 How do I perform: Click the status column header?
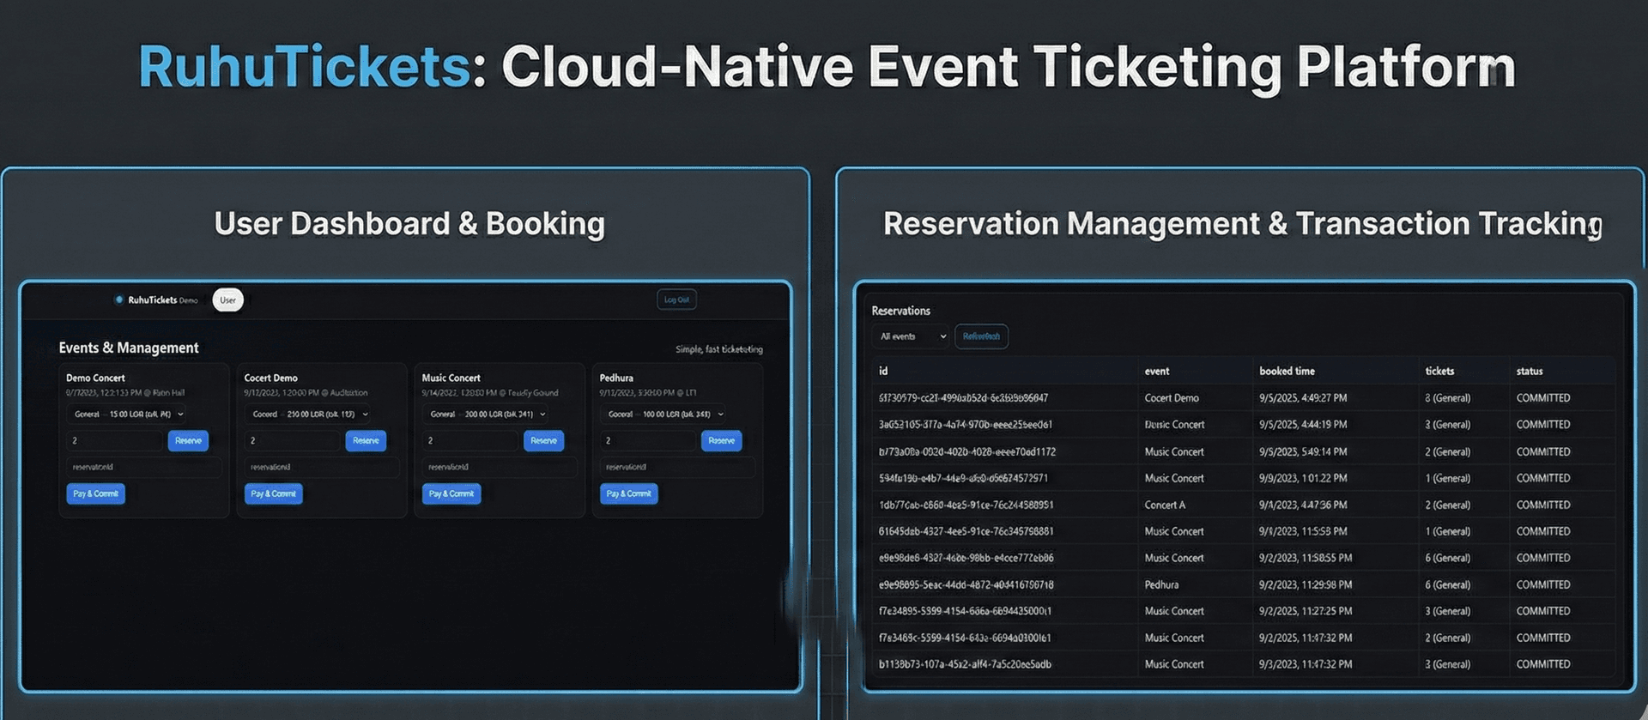pos(1530,371)
